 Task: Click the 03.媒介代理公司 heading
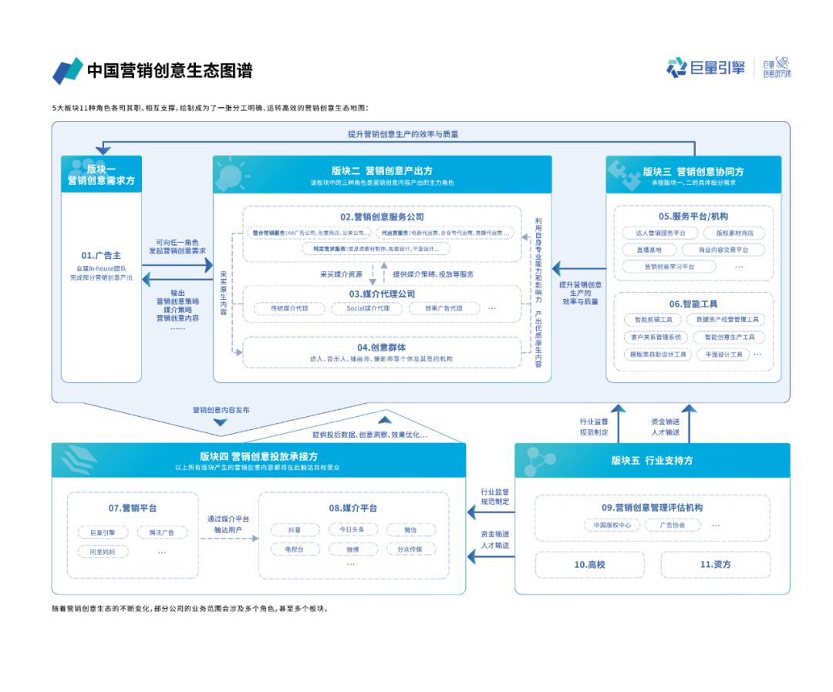tap(382, 294)
